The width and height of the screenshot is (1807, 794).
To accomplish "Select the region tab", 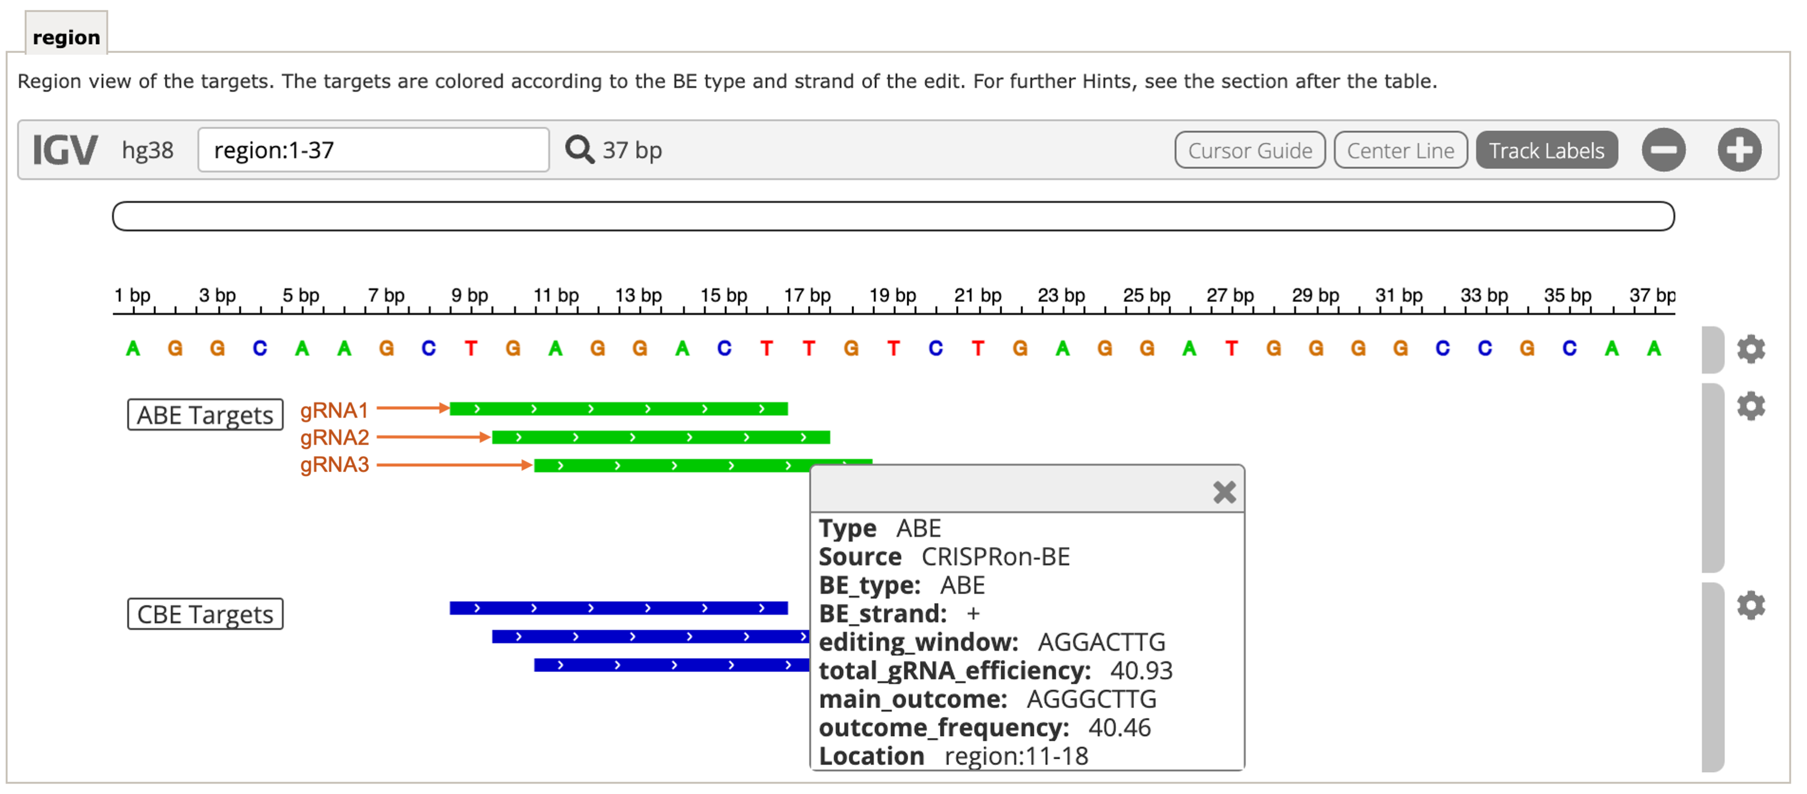I will click(x=66, y=37).
